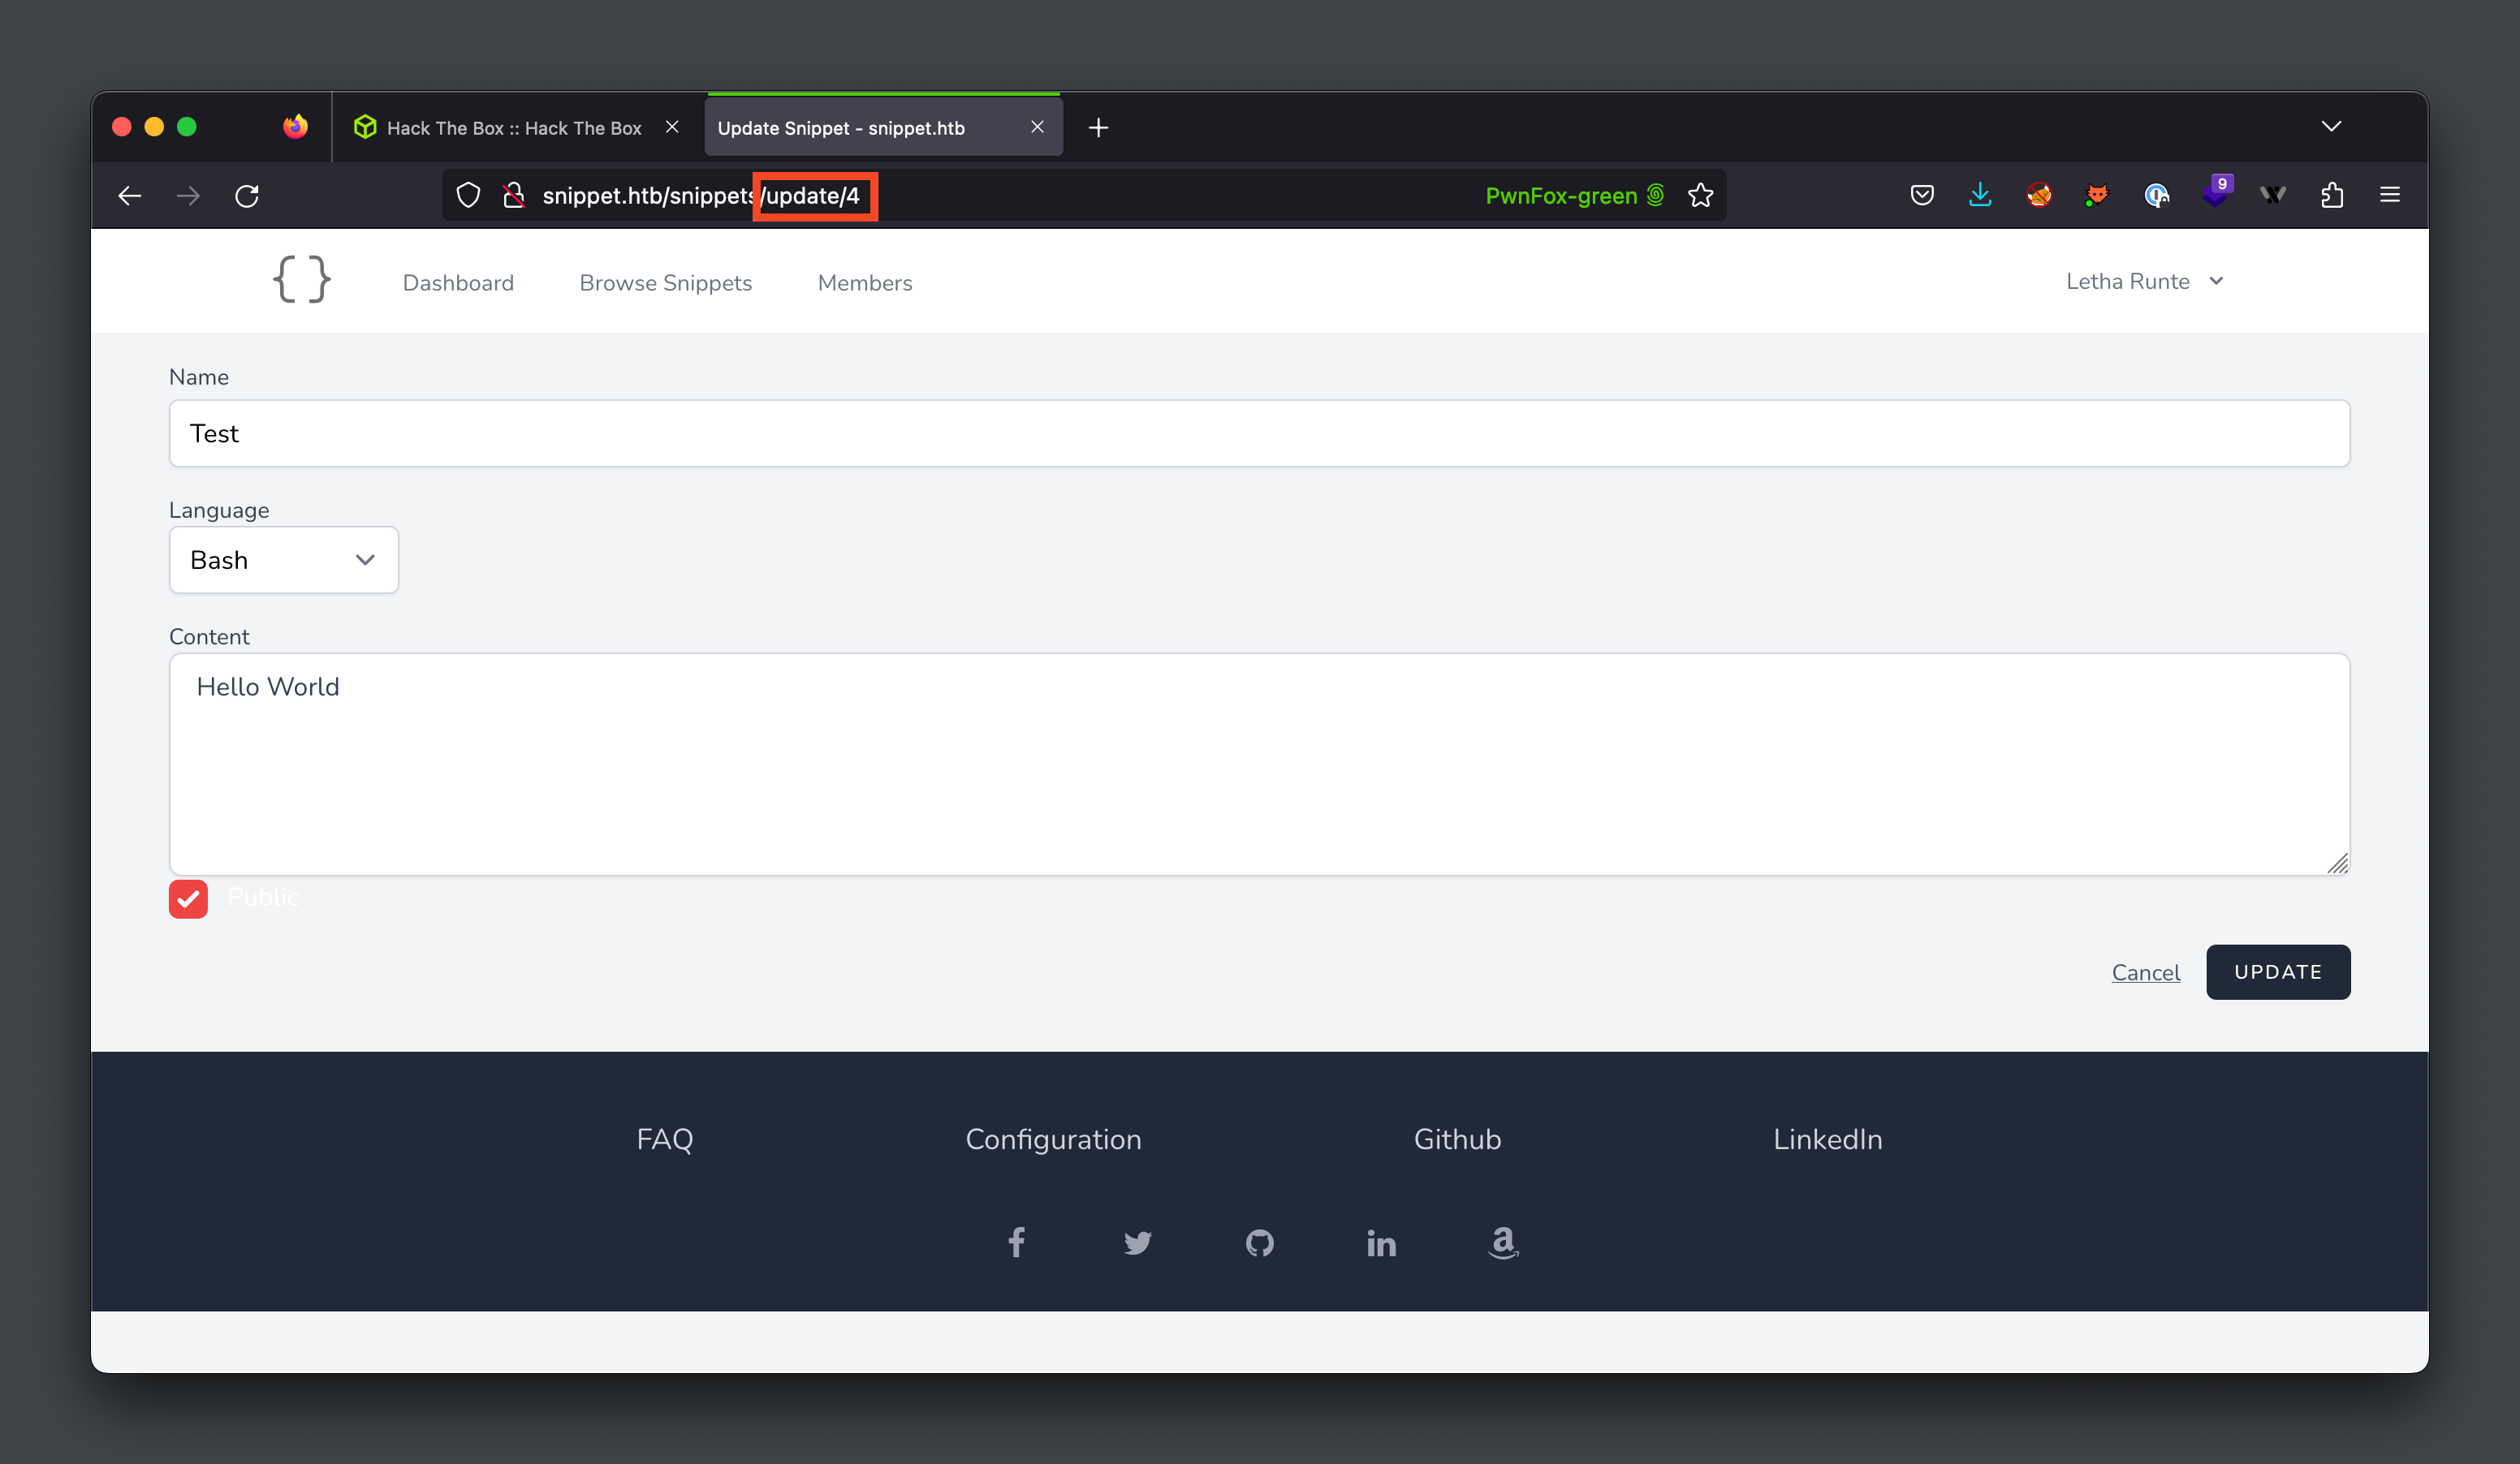The height and width of the screenshot is (1464, 2520).
Task: Go back with the browser back arrow
Action: (x=130, y=196)
